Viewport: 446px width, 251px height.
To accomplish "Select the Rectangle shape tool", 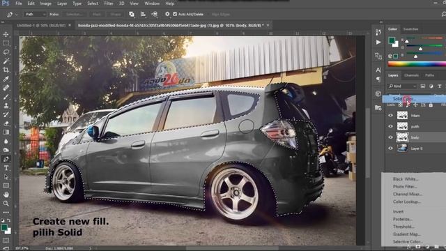I will tap(6, 185).
